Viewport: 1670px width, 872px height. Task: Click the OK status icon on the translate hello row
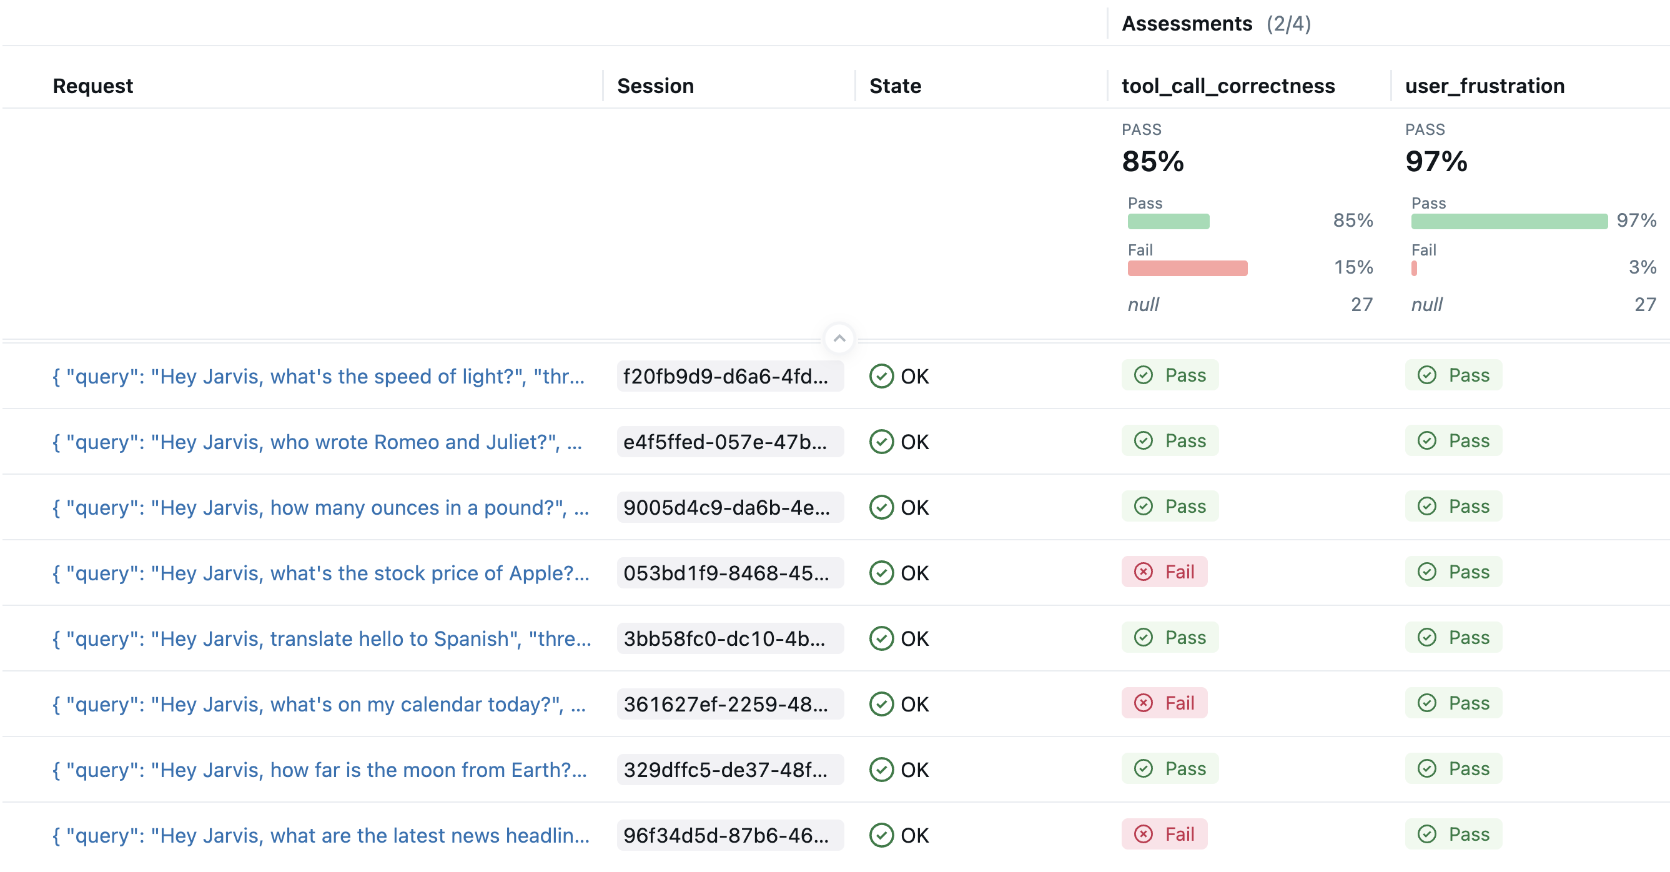pos(882,638)
